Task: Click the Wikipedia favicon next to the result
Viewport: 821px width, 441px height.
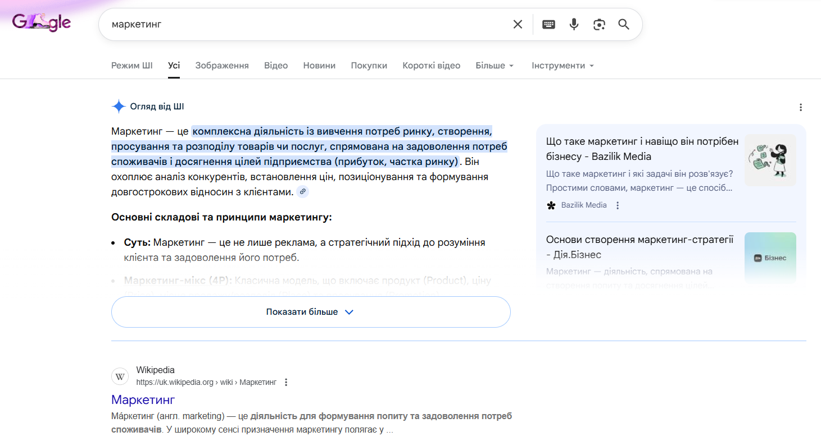Action: 120,376
